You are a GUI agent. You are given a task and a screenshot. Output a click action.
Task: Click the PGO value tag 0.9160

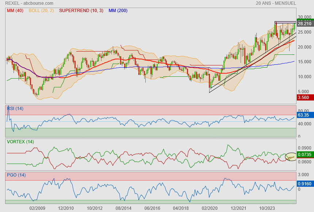[305, 184]
